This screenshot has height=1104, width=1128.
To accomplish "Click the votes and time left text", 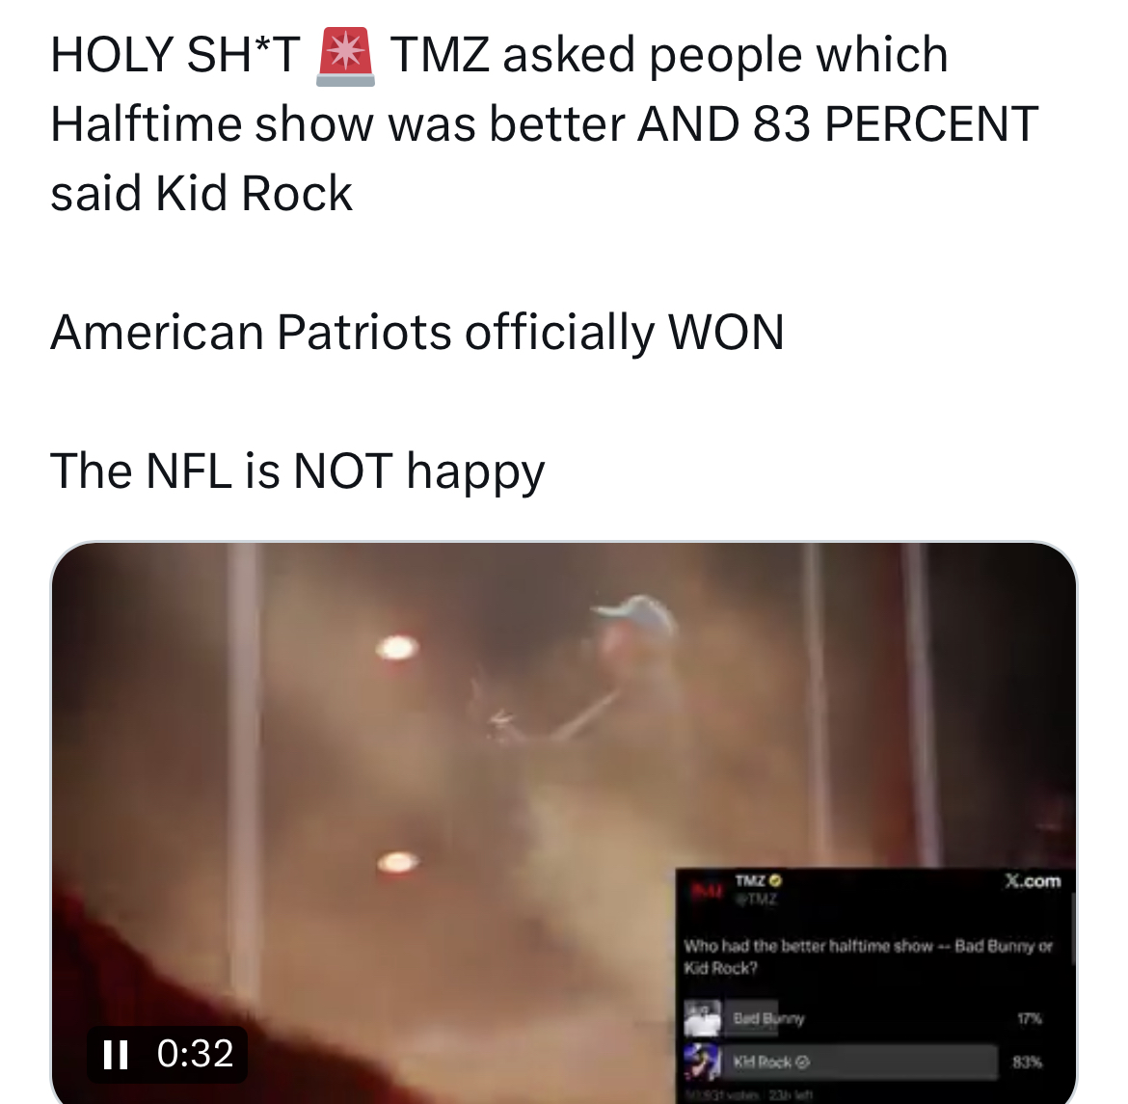I will (x=748, y=1094).
